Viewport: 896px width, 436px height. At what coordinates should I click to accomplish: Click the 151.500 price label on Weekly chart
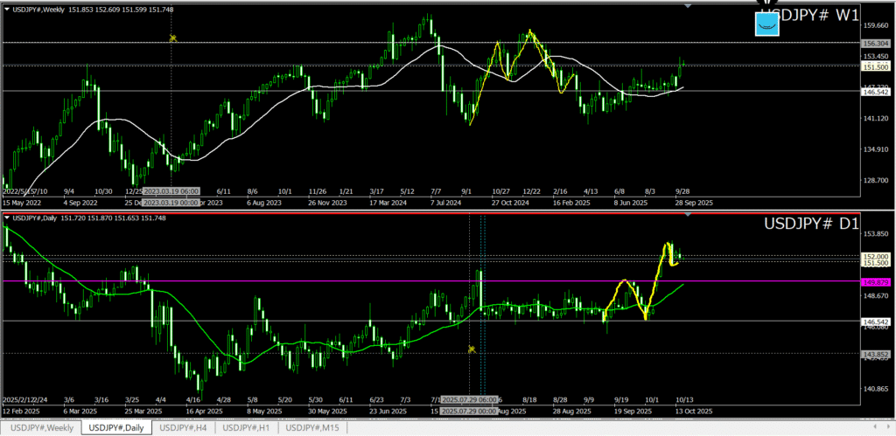coord(876,66)
